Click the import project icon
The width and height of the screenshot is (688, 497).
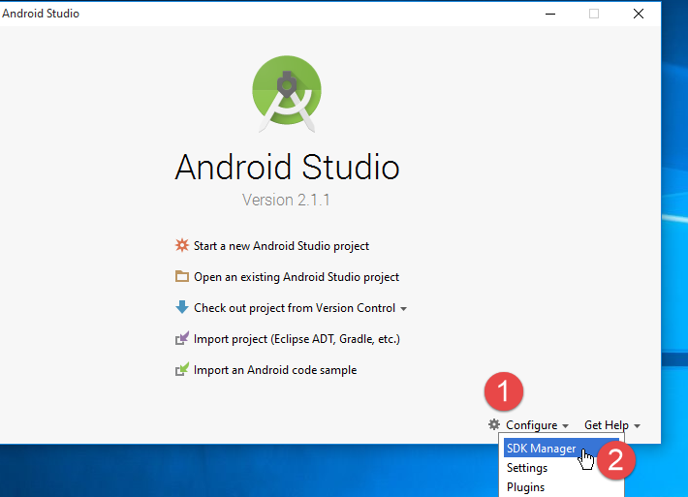[181, 339]
